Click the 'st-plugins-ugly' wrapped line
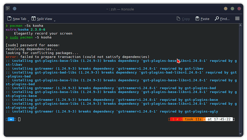The height and width of the screenshot is (140, 247). click(21, 107)
